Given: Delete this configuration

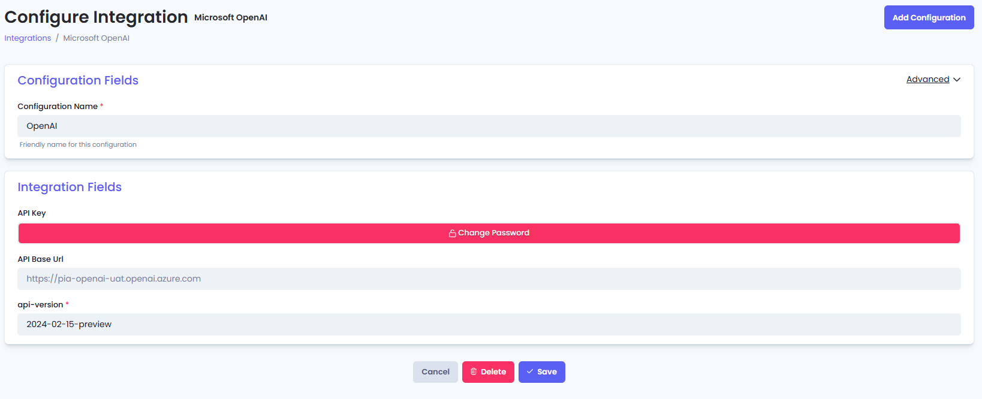Looking at the screenshot, I should [488, 372].
